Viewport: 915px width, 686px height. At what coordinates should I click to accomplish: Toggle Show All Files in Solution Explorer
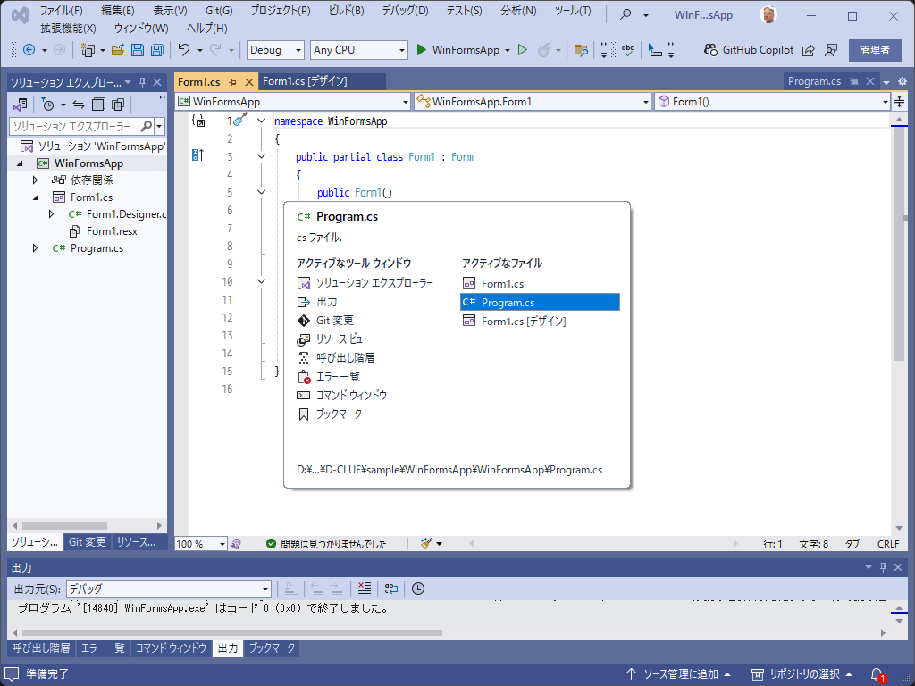click(x=118, y=105)
